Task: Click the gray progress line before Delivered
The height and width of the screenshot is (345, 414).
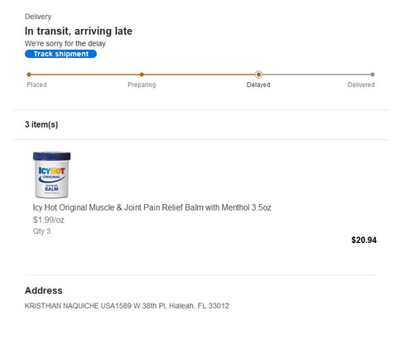Action: coord(316,75)
